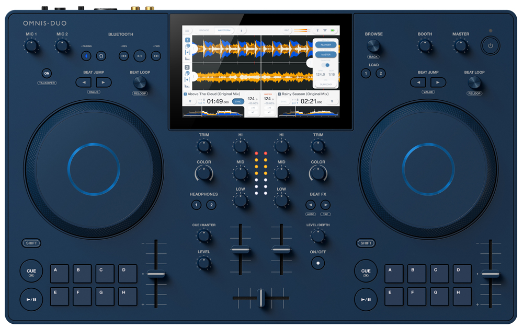Click right deck BEAT JUMP back arrow
The height and width of the screenshot is (329, 523).
(x=418, y=83)
